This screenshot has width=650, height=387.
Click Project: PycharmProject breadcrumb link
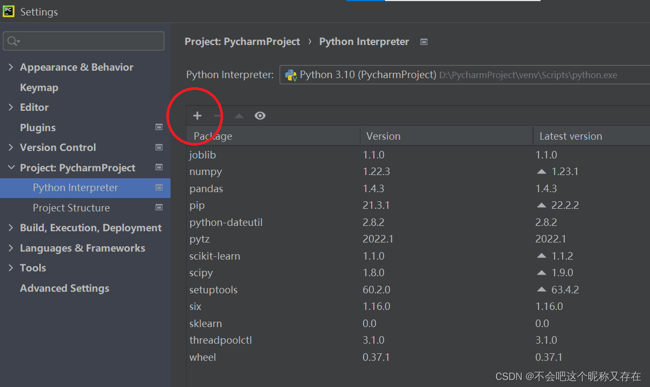[x=242, y=42]
